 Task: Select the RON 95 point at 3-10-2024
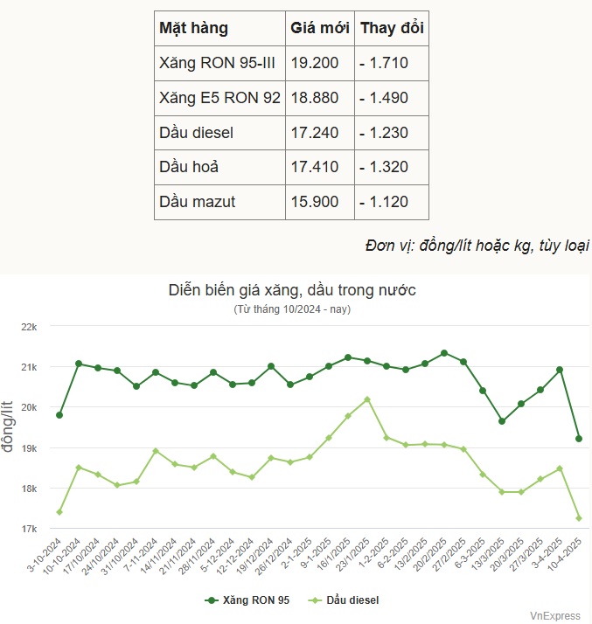coord(59,415)
